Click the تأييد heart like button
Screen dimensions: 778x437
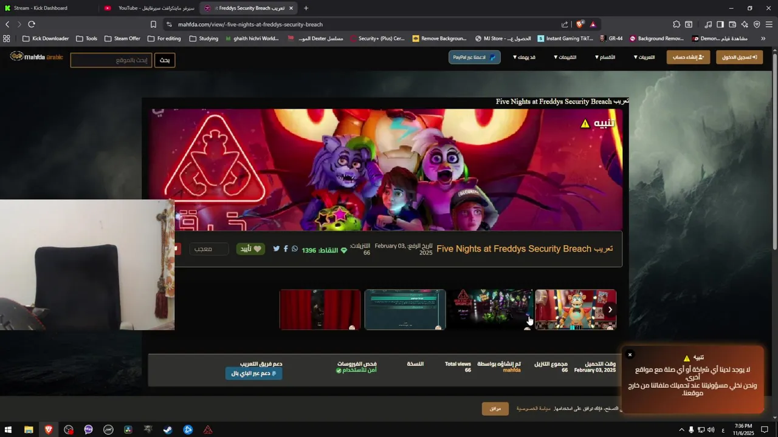(250, 249)
